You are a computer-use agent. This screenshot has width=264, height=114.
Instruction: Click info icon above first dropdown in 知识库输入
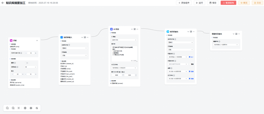[x=69, y=45]
